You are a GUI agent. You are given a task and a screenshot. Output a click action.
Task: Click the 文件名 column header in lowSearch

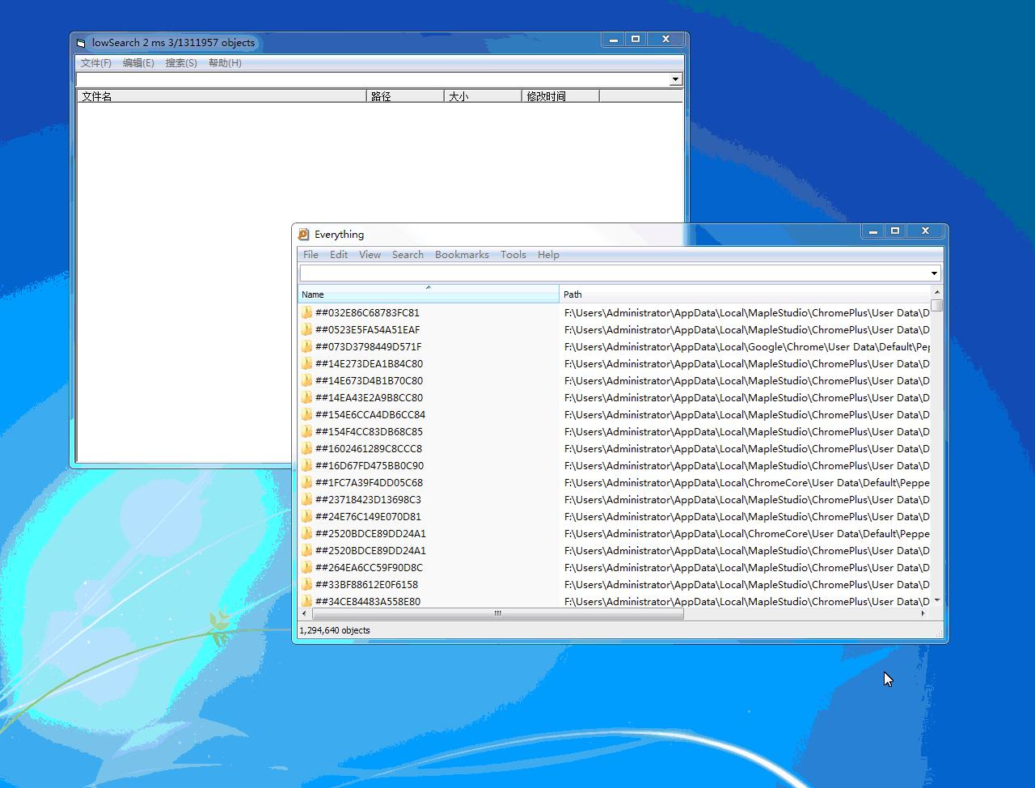(x=222, y=96)
